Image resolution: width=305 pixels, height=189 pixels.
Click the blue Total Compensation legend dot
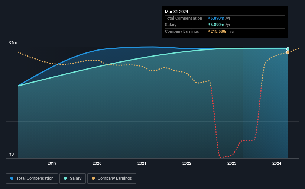pyautogui.click(x=12, y=178)
